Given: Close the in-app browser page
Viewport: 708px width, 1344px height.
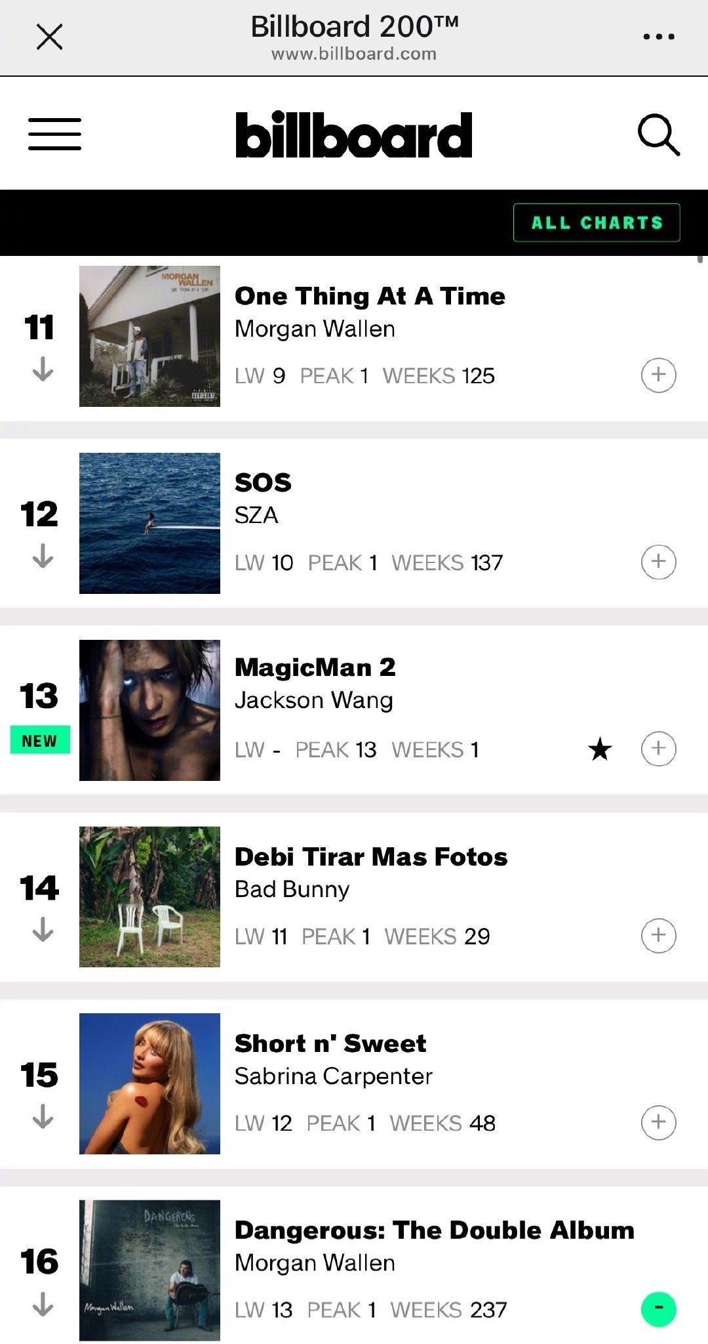Looking at the screenshot, I should 49,37.
